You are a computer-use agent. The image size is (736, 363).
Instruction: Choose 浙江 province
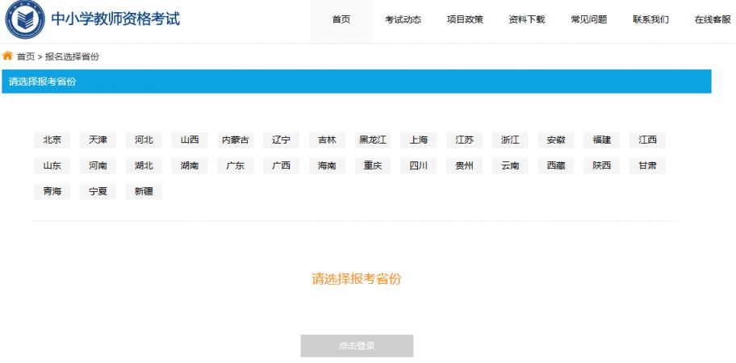click(x=510, y=140)
